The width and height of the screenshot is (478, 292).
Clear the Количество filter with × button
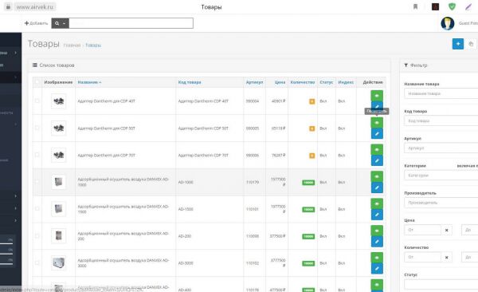pyautogui.click(x=447, y=257)
